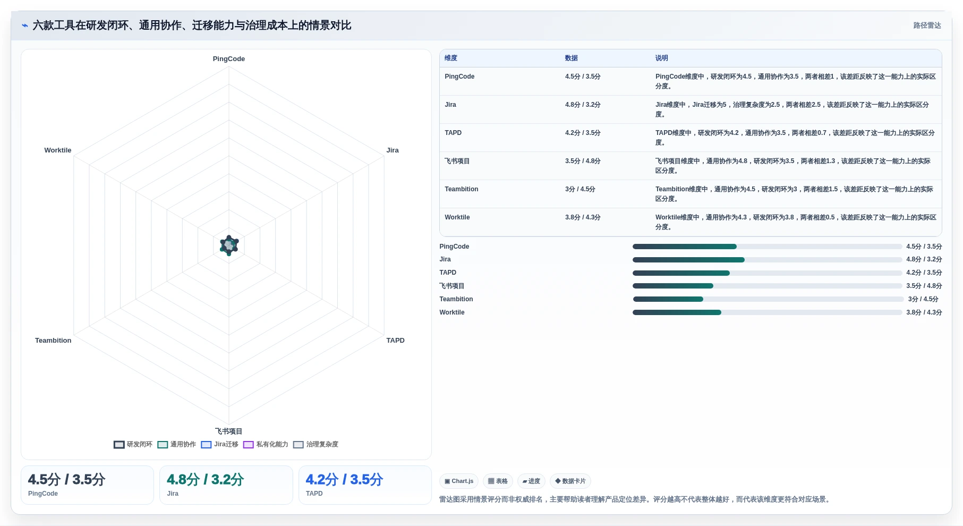The image size is (963, 526).
Task: Click the Worktile radar axis label
Action: [58, 150]
